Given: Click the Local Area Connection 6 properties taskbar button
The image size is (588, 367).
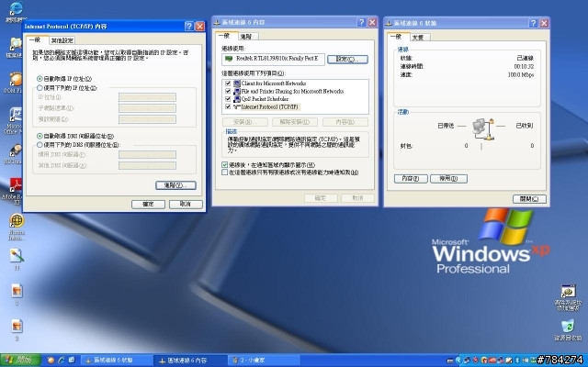Looking at the screenshot, I should (190, 361).
